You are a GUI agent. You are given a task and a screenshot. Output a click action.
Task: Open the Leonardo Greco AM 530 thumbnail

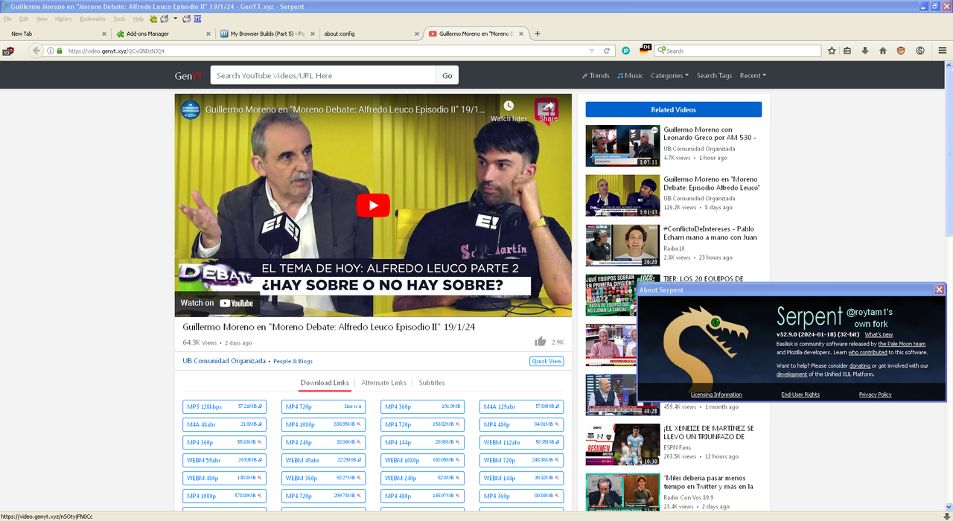pyautogui.click(x=622, y=146)
